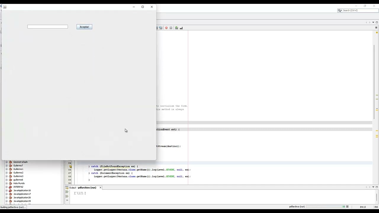Maximize the Output panel via its square icon
Screen dimensions: 379x213
[x=377, y=187]
